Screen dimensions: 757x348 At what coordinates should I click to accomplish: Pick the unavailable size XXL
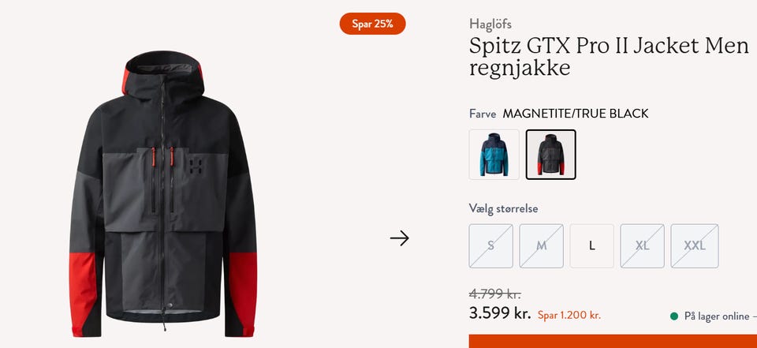[694, 245]
